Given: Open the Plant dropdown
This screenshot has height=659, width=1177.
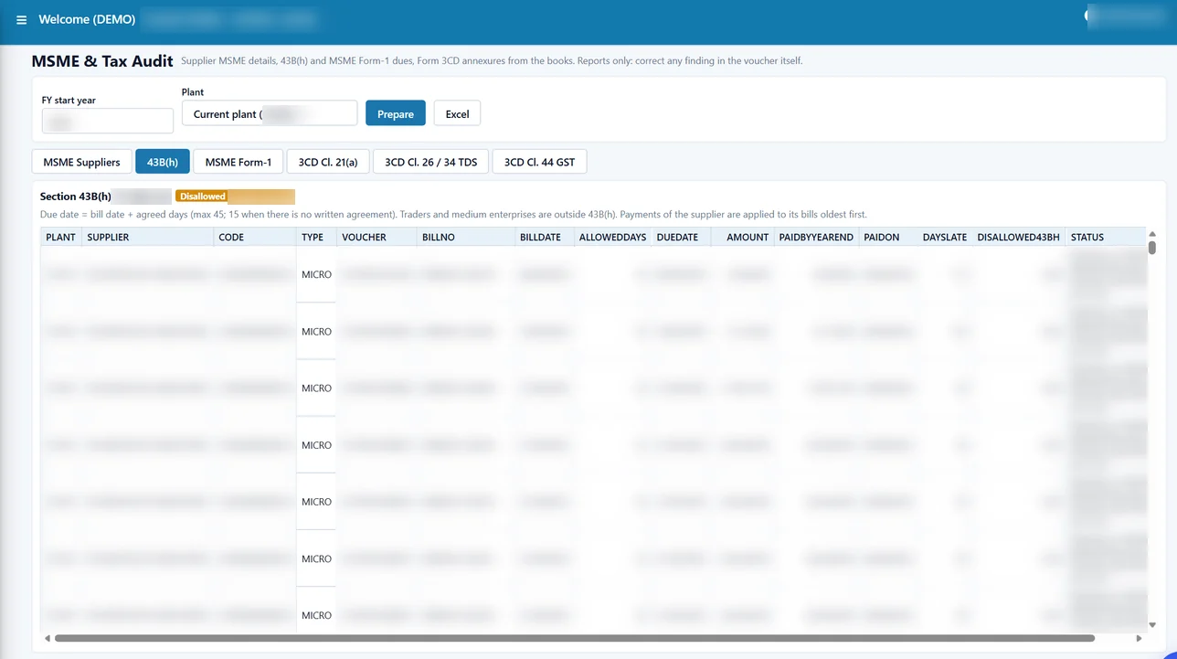Looking at the screenshot, I should [x=270, y=113].
